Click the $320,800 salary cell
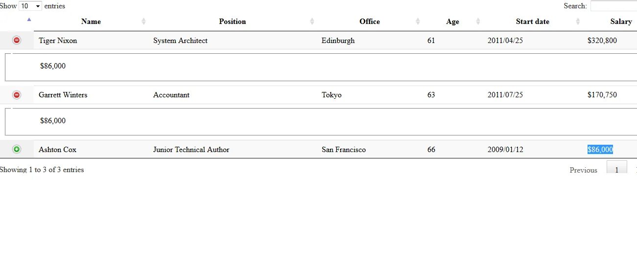This screenshot has width=637, height=266. pyautogui.click(x=602, y=41)
